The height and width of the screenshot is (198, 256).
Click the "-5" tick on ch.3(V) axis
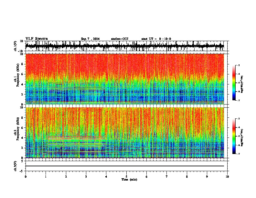pos(22,171)
